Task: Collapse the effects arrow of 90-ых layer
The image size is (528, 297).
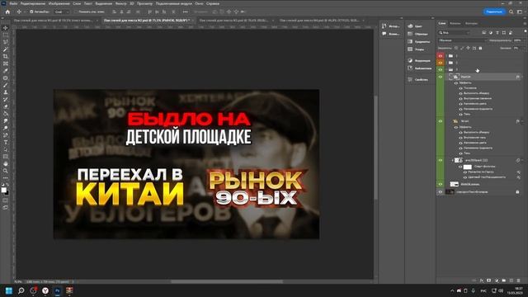Action: click(522, 121)
